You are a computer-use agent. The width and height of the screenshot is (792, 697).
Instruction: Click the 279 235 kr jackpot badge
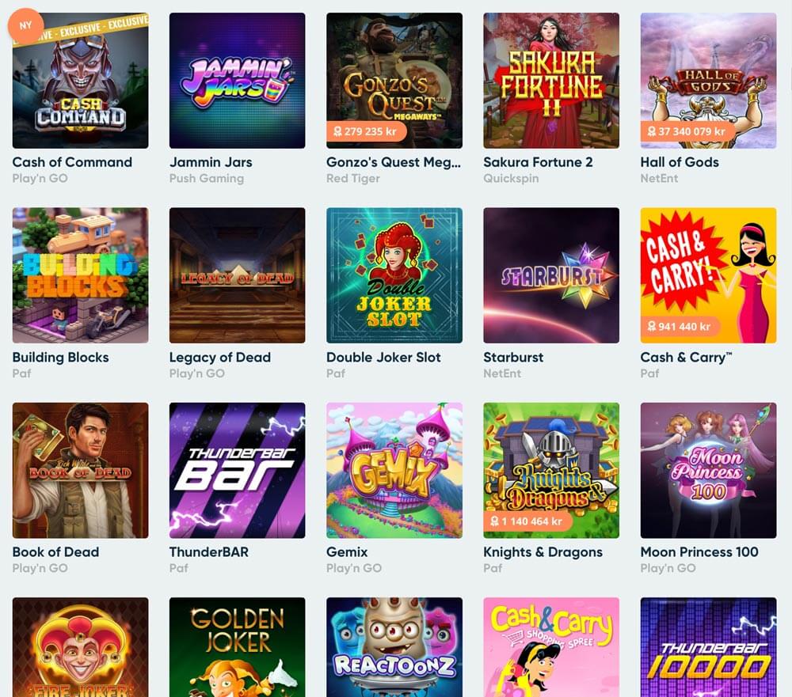pos(366,132)
